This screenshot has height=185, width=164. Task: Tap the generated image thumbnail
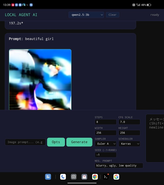(40, 80)
